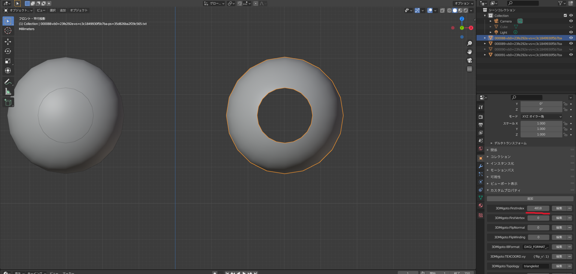Open the Material properties tab icon

pos(481,205)
